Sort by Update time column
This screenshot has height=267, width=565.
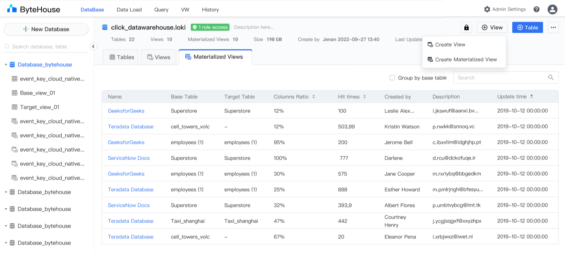click(x=531, y=97)
